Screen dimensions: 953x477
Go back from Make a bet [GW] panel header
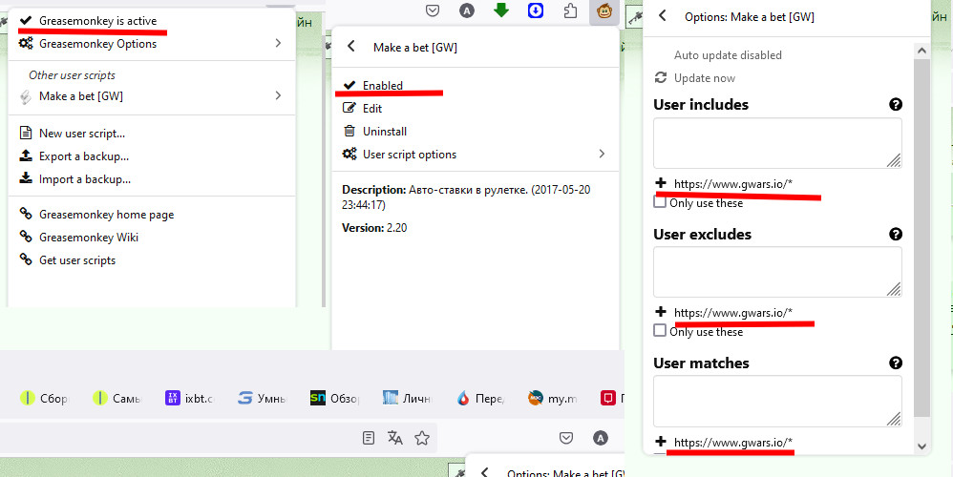click(350, 46)
